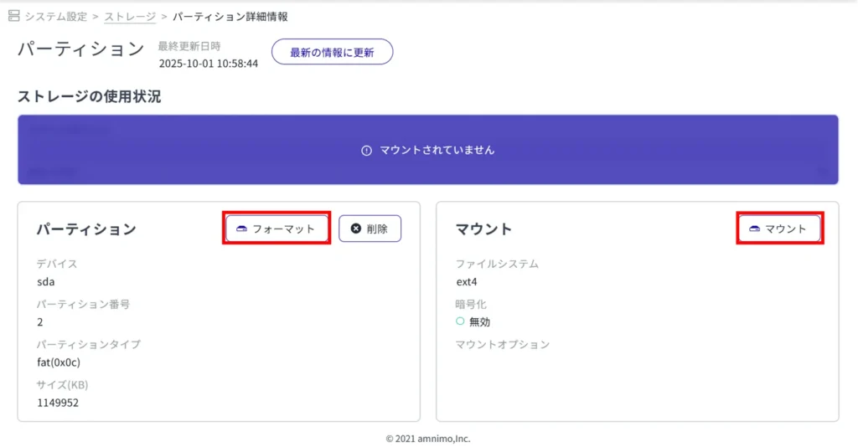Click the ext4 file system value
This screenshot has height=447, width=858.
click(x=468, y=281)
